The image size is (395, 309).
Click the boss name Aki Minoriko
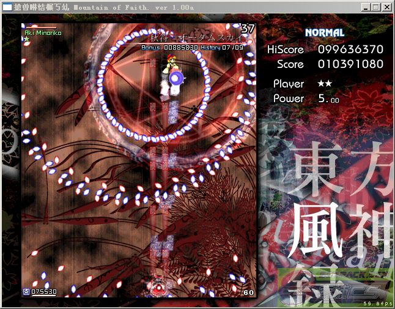(x=43, y=33)
